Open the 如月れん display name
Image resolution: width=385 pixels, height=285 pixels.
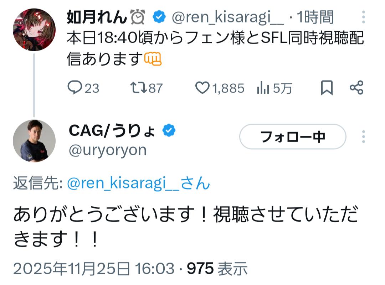tap(97, 17)
